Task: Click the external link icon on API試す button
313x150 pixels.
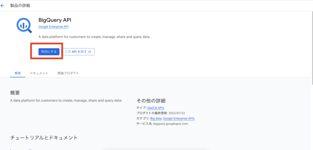Action: [x=90, y=52]
